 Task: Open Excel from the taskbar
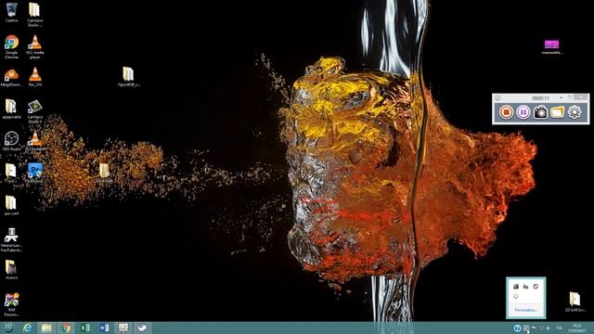pos(84,328)
